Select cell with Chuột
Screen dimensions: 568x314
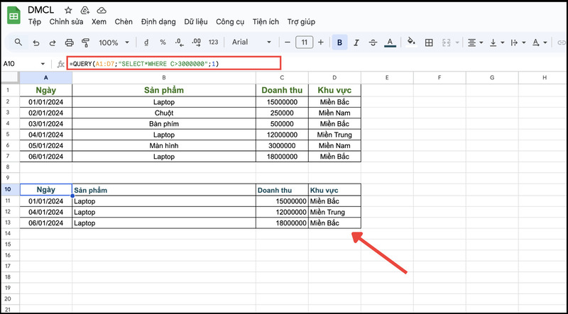pos(164,113)
